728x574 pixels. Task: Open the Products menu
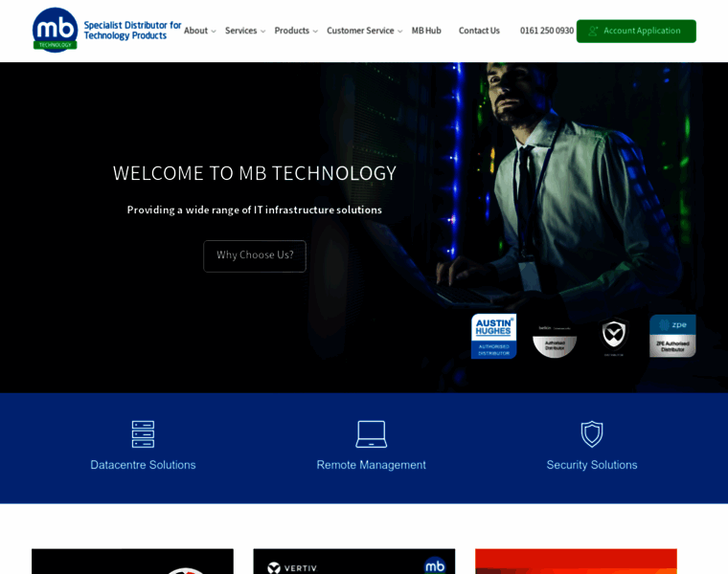click(291, 31)
